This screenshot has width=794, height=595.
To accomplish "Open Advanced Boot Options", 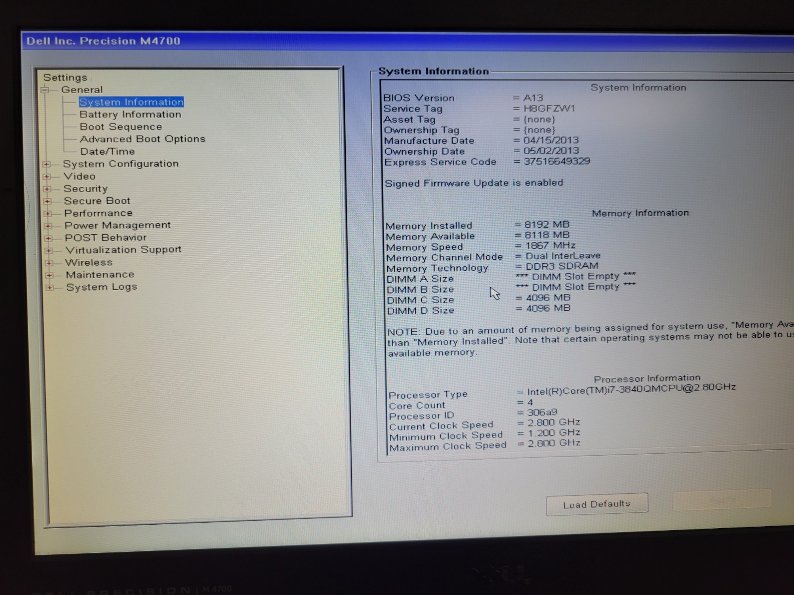I will tap(142, 139).
